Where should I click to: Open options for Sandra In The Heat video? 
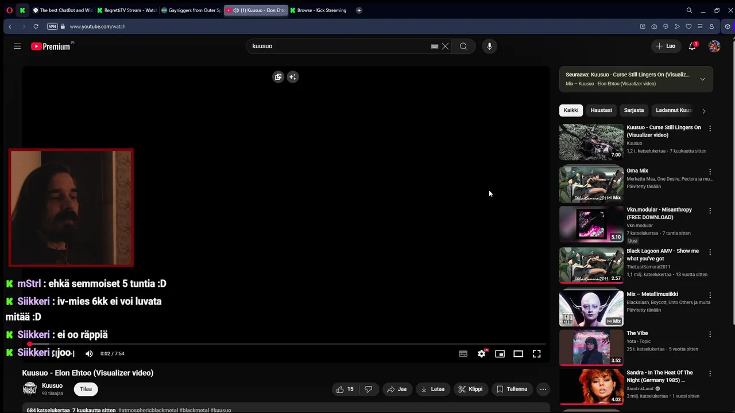coord(710,373)
